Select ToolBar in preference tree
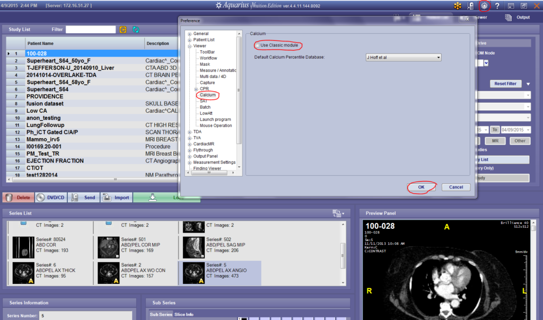The image size is (543, 320). point(207,52)
